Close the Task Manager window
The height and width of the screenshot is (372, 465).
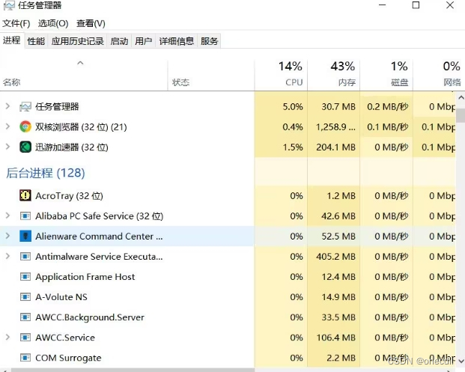(450, 5)
